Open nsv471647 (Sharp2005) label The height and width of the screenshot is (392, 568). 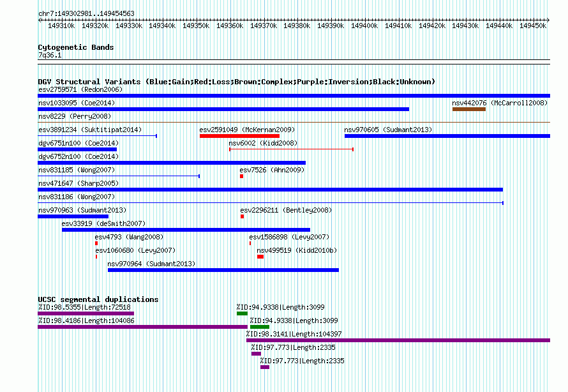(78, 183)
